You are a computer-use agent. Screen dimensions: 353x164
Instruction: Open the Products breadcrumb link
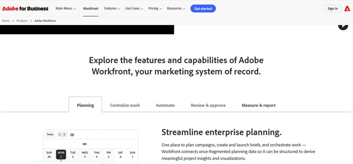(22, 21)
